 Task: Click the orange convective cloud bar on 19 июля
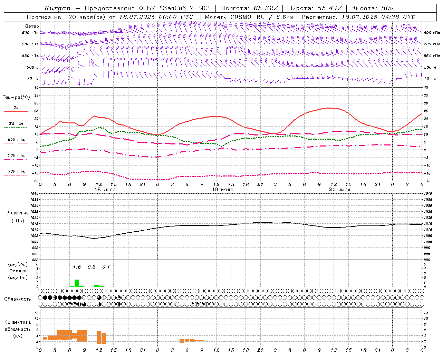coord(192,340)
